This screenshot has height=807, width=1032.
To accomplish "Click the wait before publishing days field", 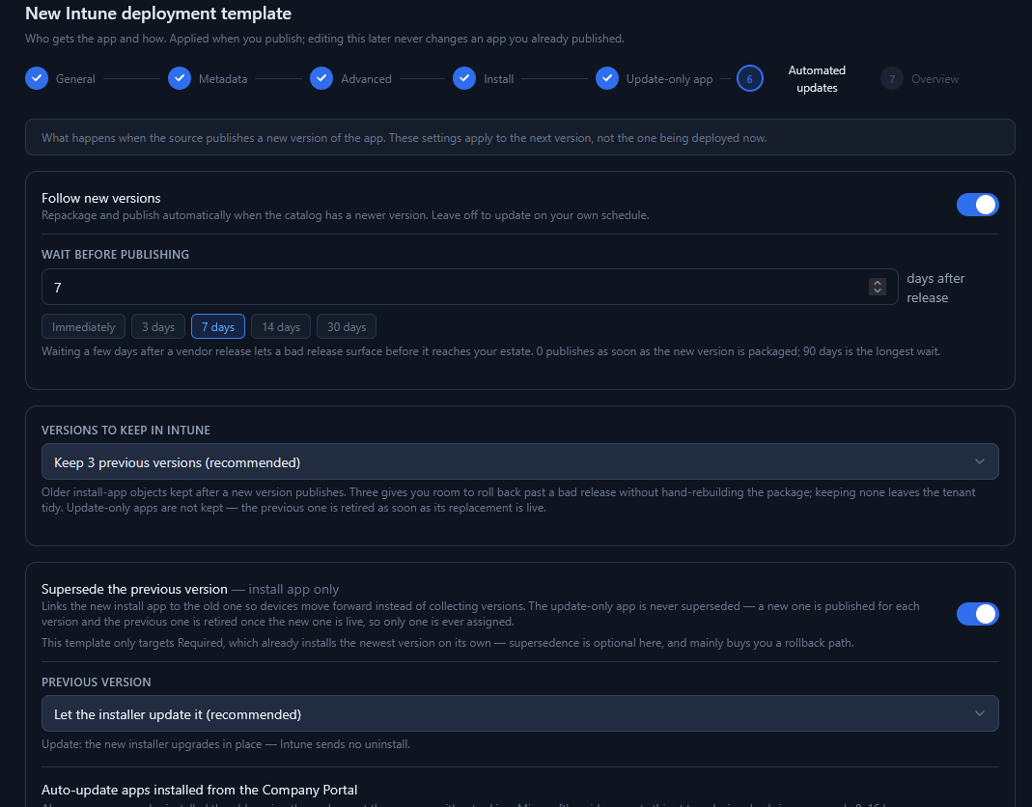I will pyautogui.click(x=469, y=287).
